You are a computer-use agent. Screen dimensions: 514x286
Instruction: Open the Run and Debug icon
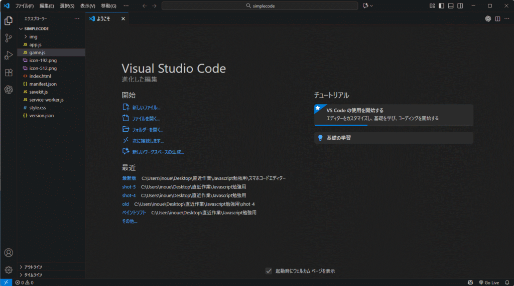(x=9, y=55)
